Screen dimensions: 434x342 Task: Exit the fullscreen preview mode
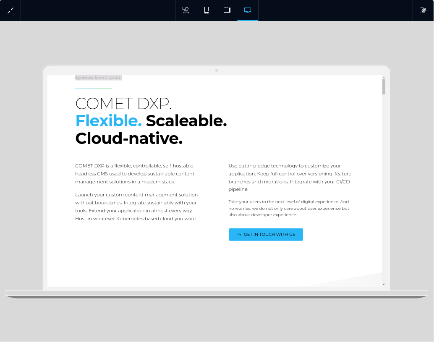click(10, 10)
